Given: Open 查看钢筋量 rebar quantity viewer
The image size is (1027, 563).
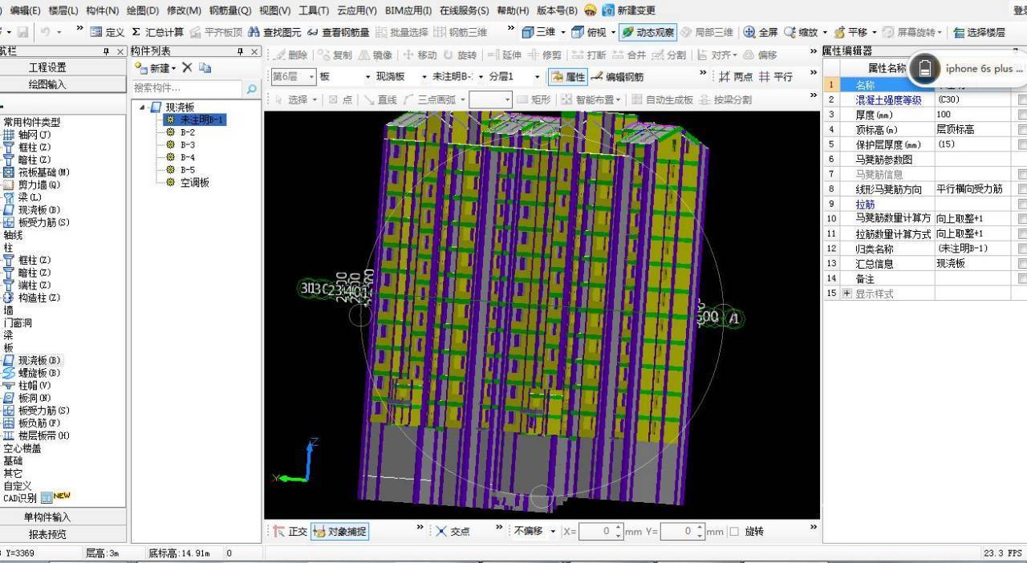Looking at the screenshot, I should pyautogui.click(x=338, y=32).
